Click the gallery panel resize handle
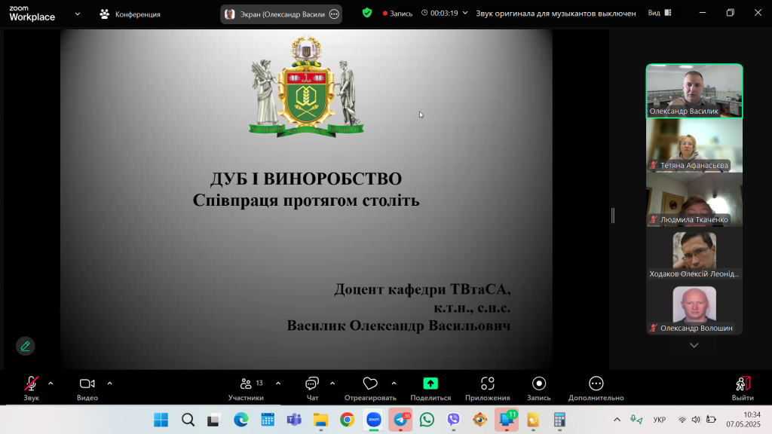The height and width of the screenshot is (434, 772). point(613,215)
